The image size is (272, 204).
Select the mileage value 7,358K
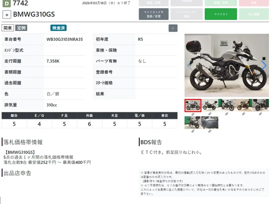coord(53,61)
